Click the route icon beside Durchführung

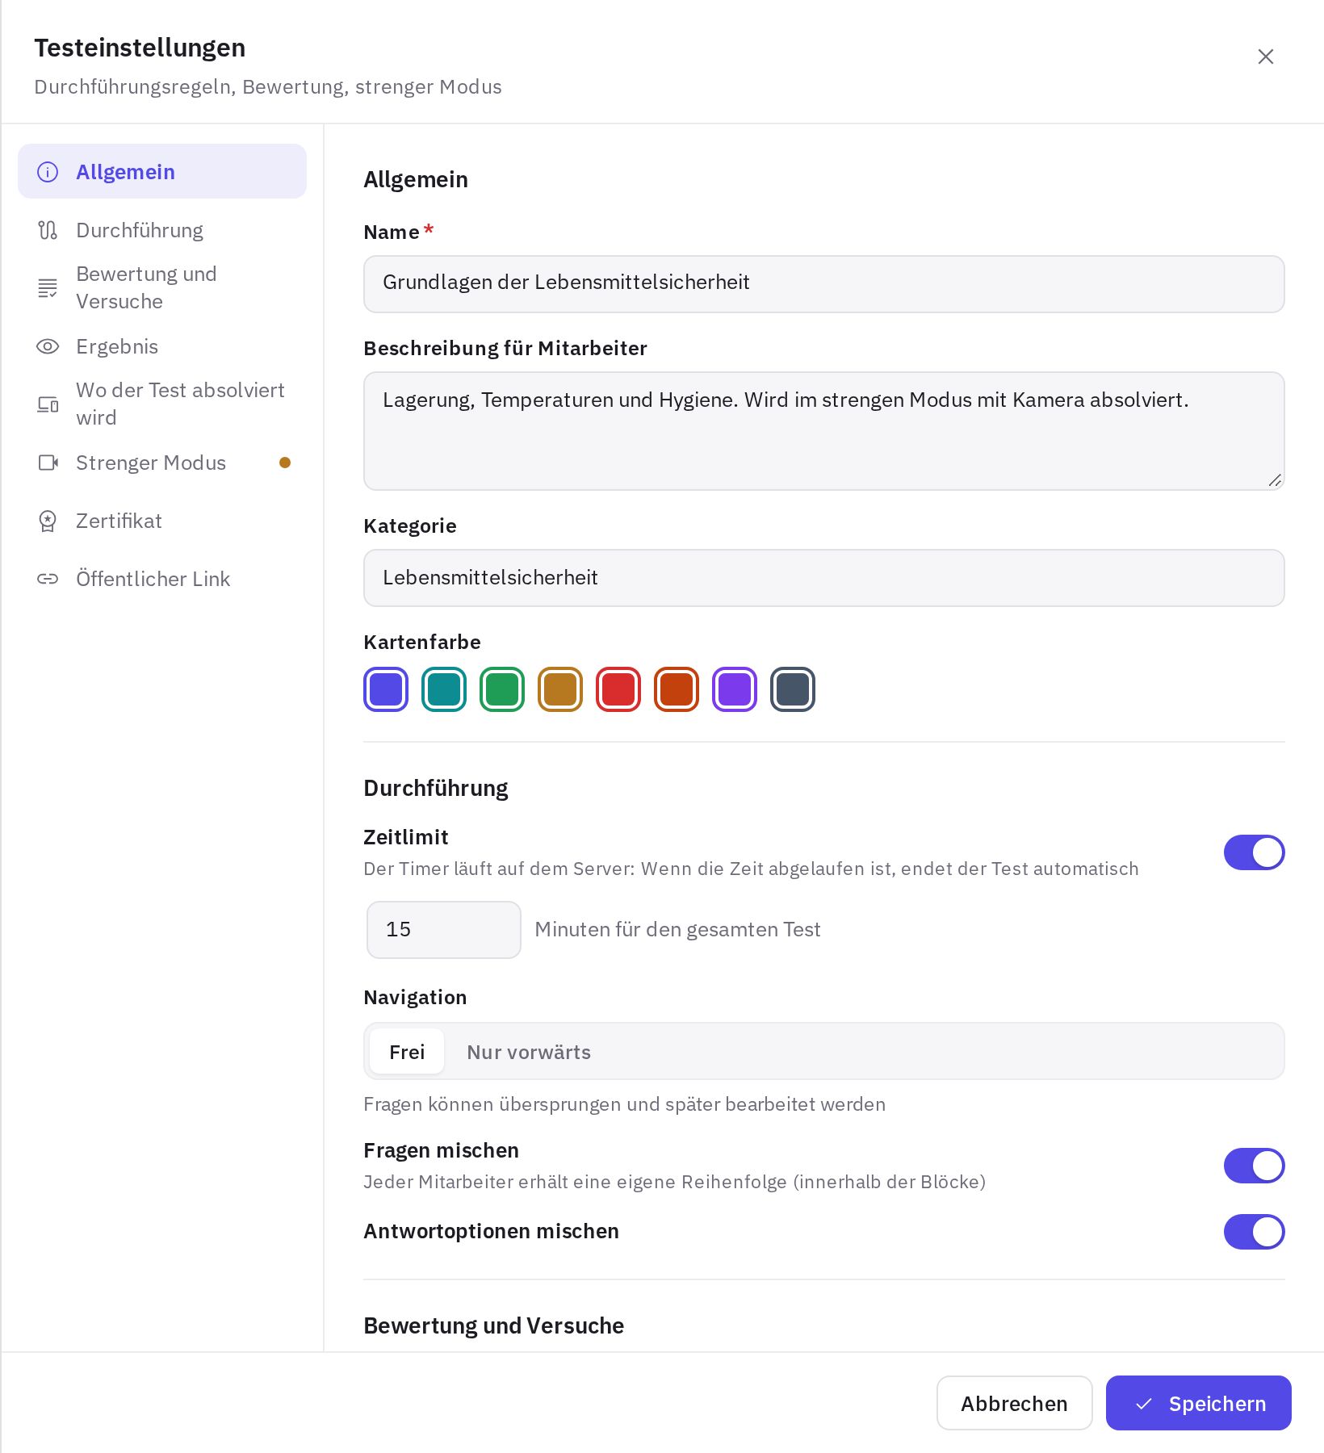point(48,230)
